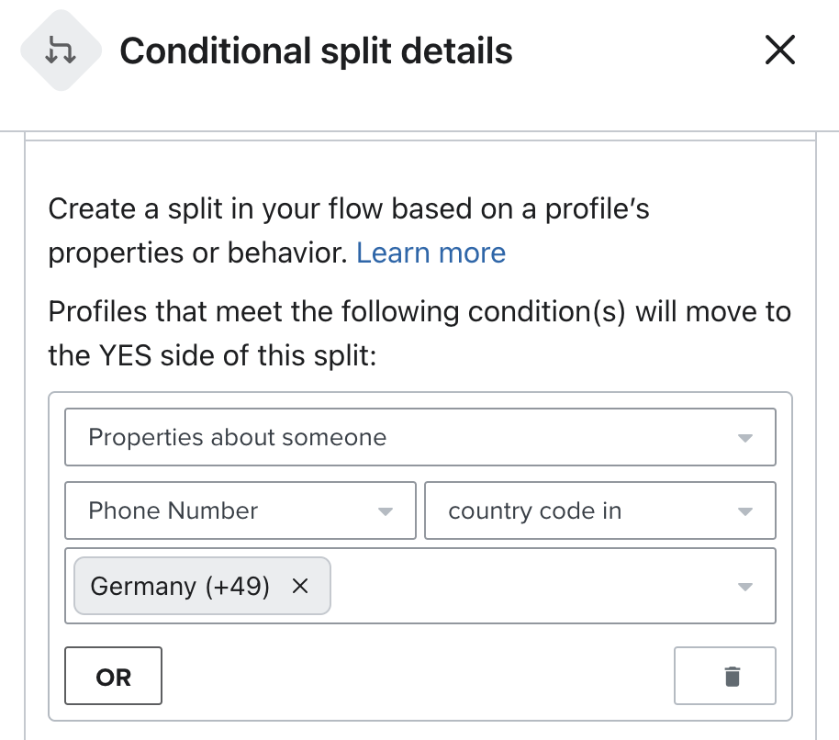Follow the Learn more link
The height and width of the screenshot is (740, 839).
click(x=431, y=252)
